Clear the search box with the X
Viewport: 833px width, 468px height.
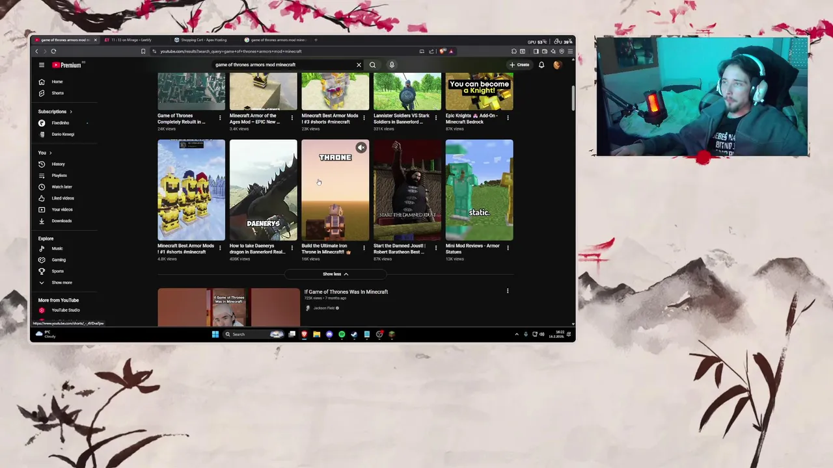pos(359,65)
